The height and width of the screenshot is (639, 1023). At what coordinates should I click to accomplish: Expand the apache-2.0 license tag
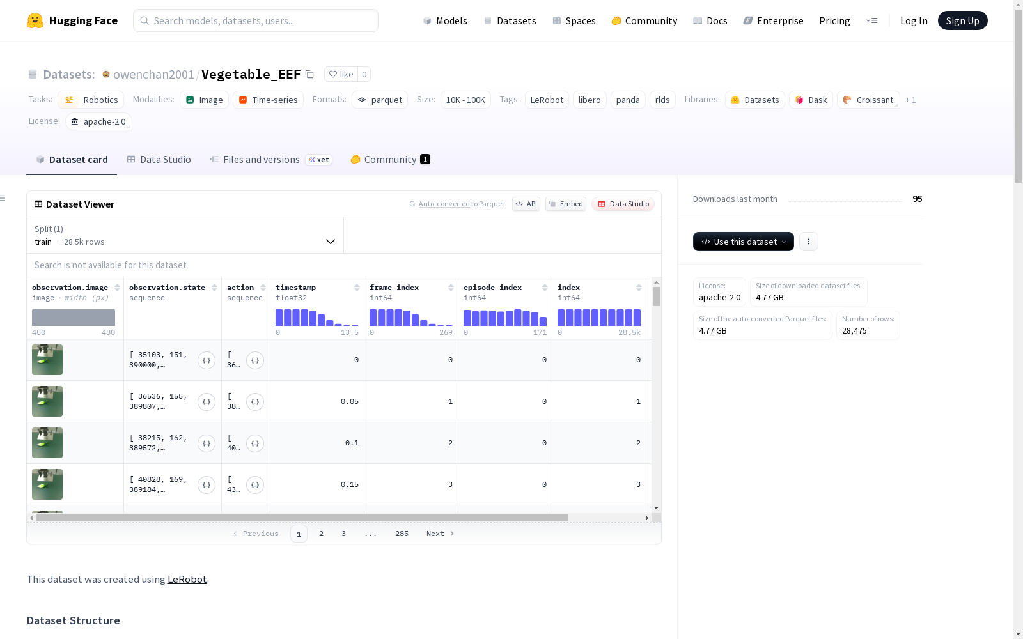[98, 121]
